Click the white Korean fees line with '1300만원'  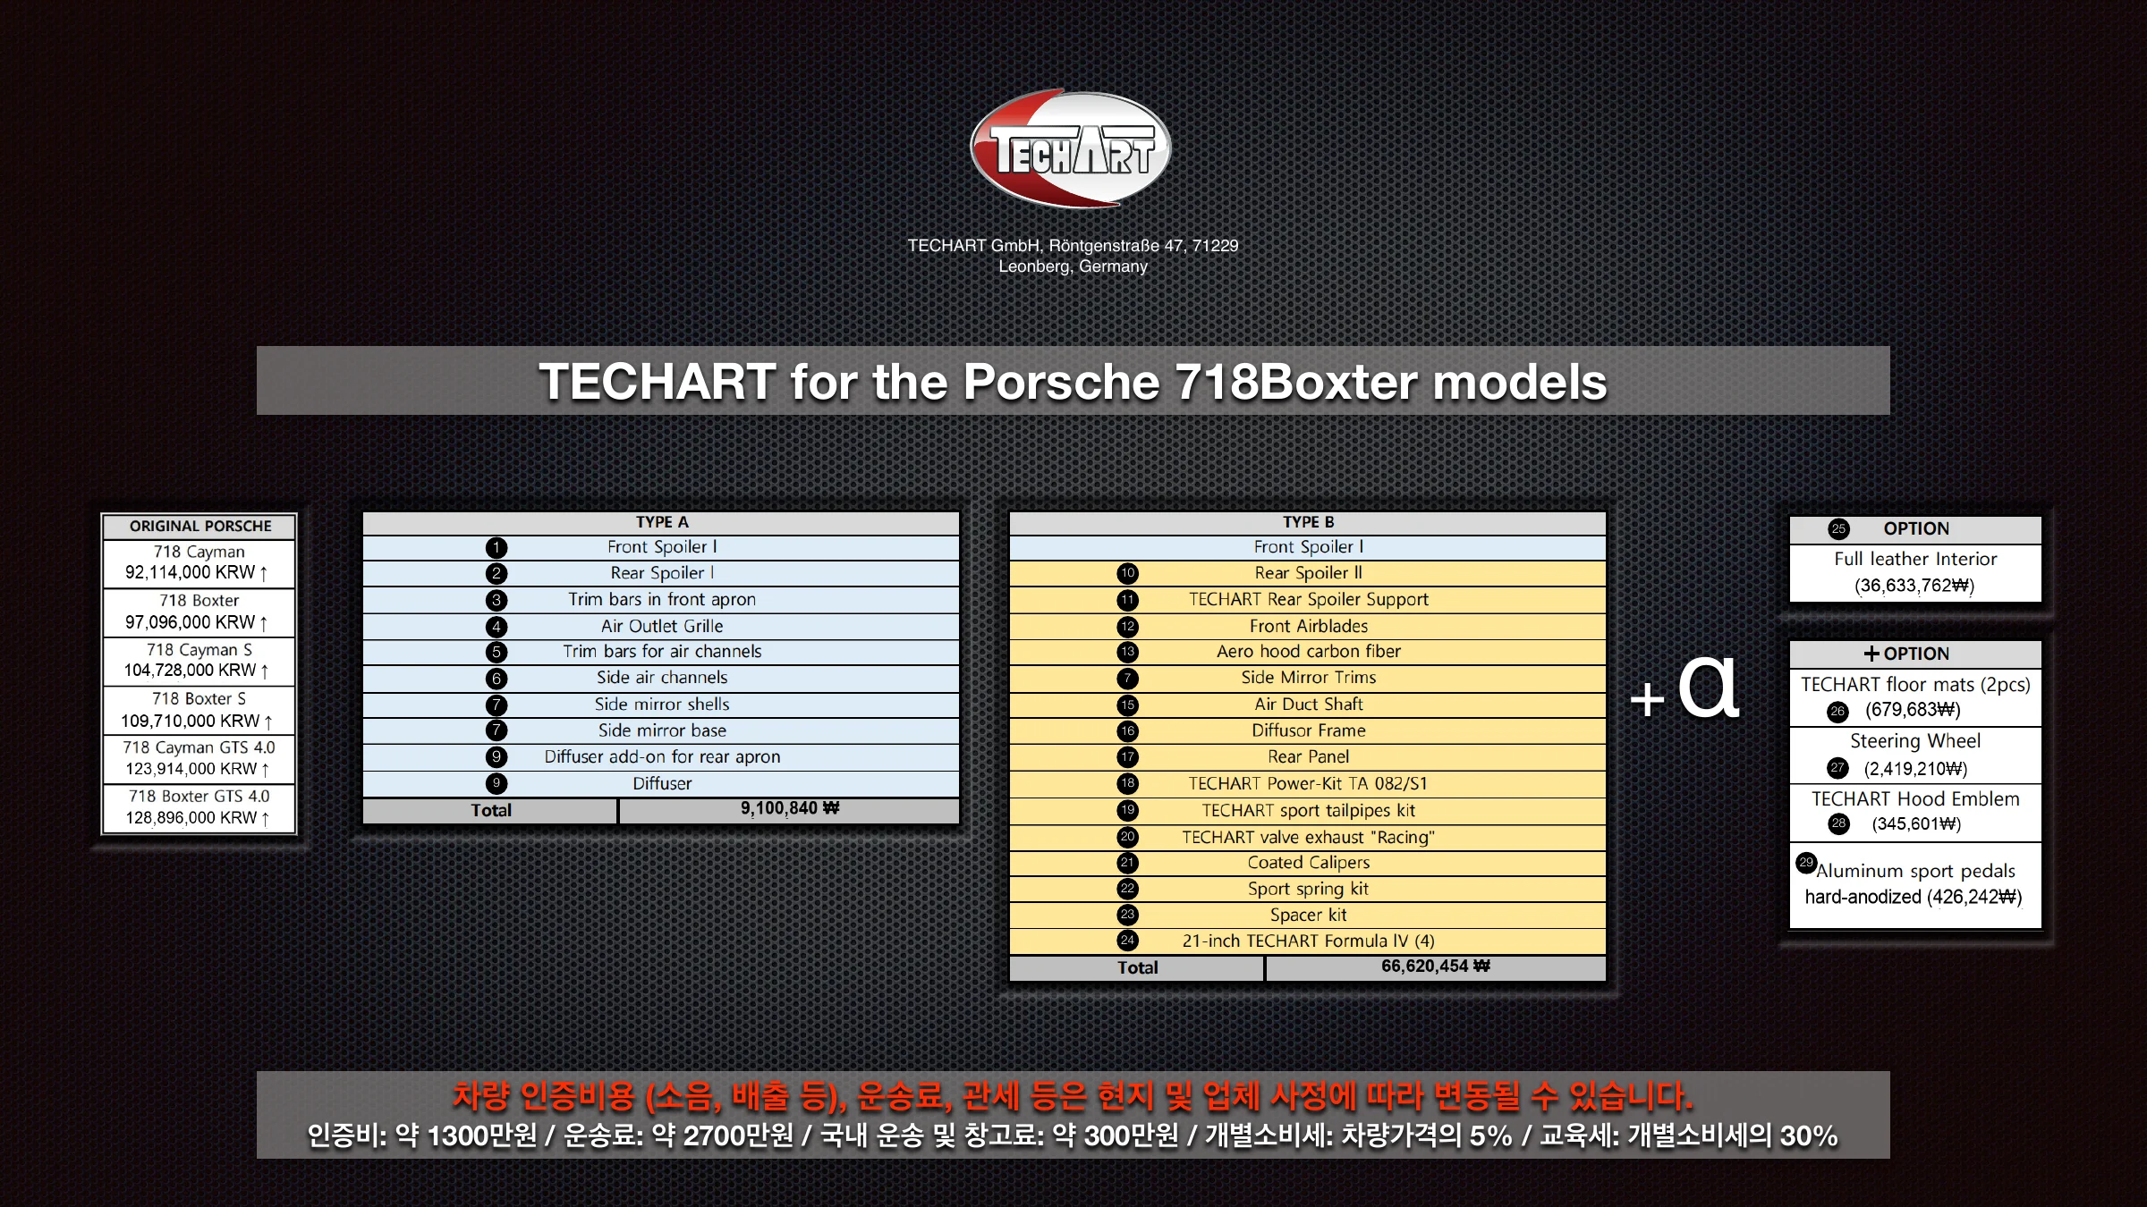click(x=1073, y=1135)
